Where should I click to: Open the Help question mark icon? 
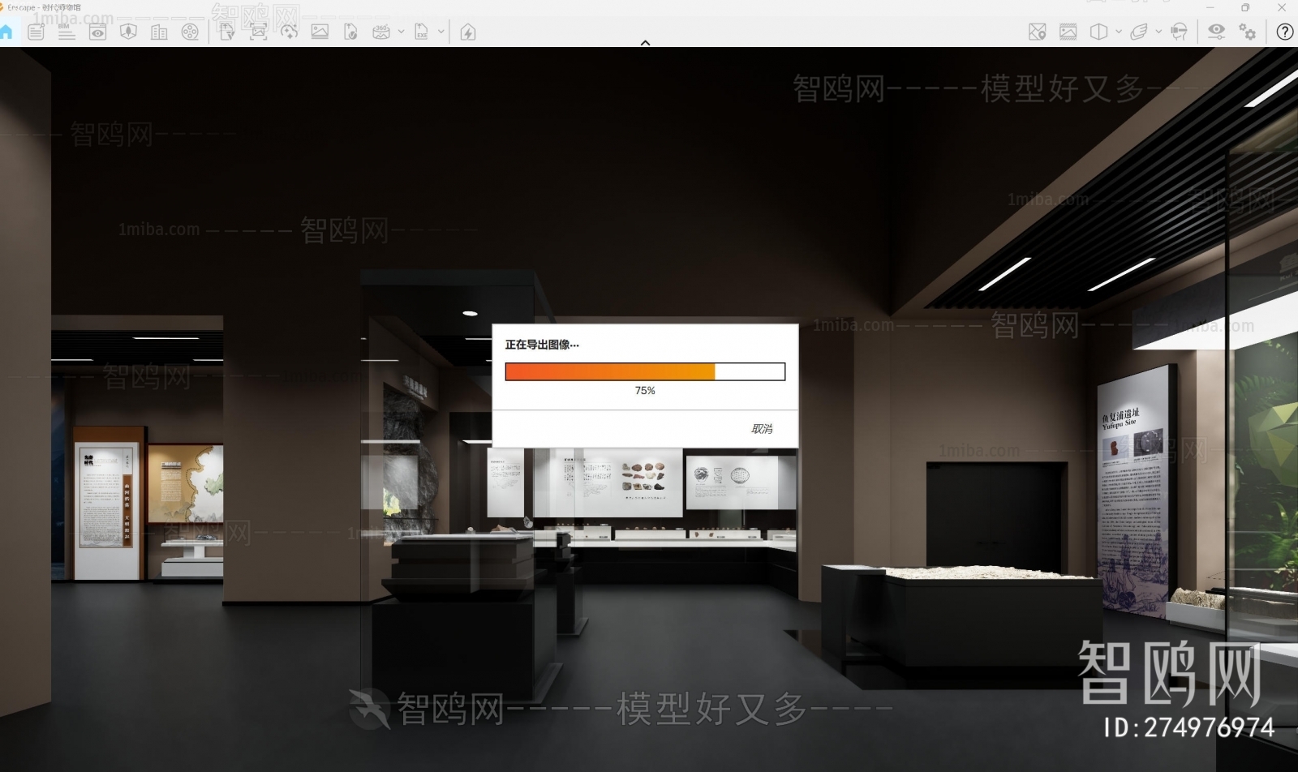pyautogui.click(x=1284, y=32)
